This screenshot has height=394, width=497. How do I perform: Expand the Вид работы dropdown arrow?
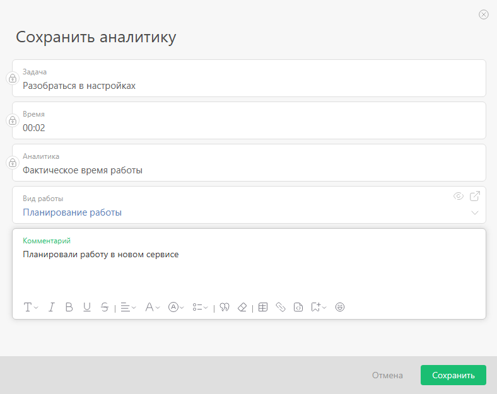pyautogui.click(x=475, y=212)
